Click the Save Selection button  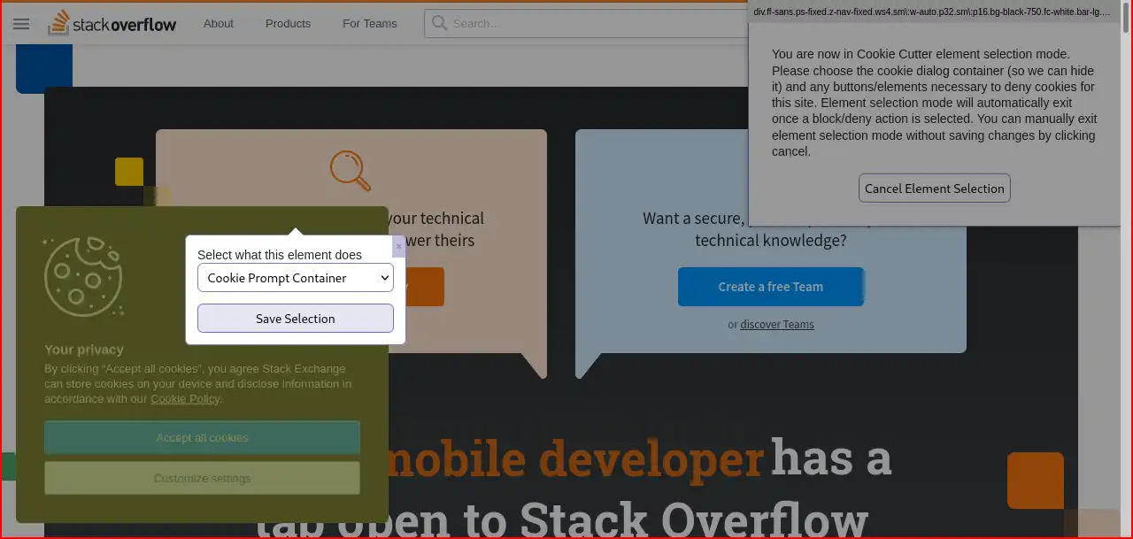pos(296,319)
